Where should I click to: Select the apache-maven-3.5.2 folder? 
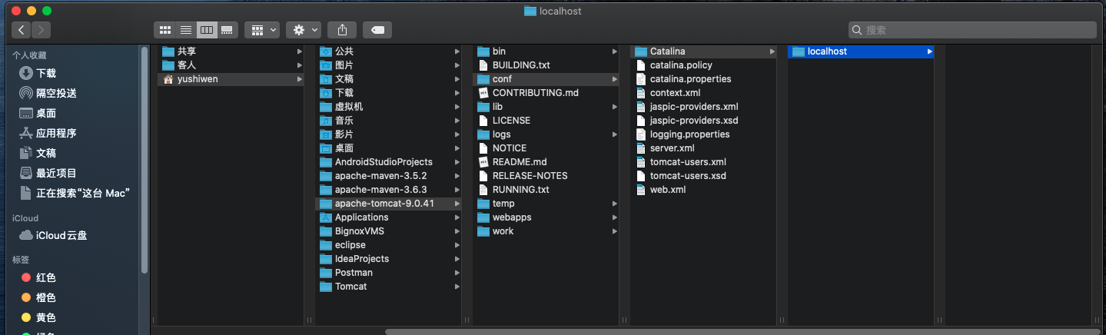[388, 176]
